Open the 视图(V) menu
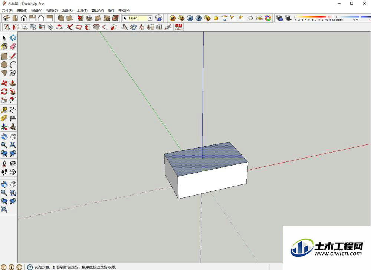 (x=37, y=10)
